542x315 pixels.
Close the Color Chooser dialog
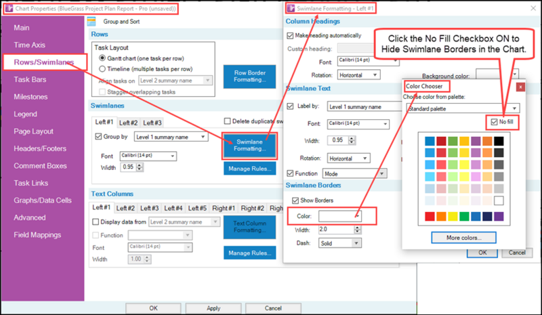click(520, 87)
